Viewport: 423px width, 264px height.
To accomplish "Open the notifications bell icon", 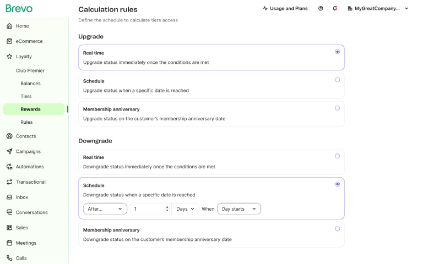I will point(335,8).
